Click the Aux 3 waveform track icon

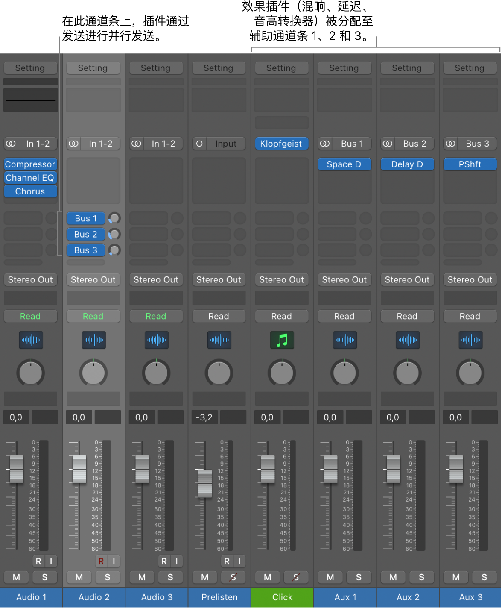[470, 340]
